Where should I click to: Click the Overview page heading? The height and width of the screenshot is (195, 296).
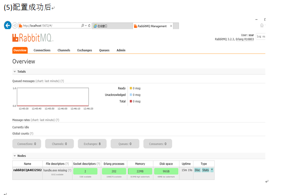click(24, 62)
